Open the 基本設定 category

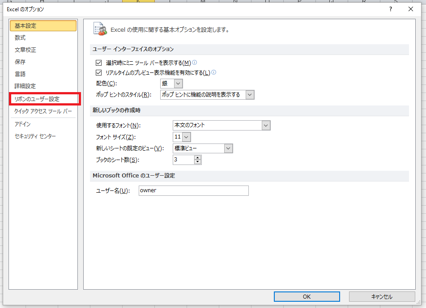coord(43,26)
